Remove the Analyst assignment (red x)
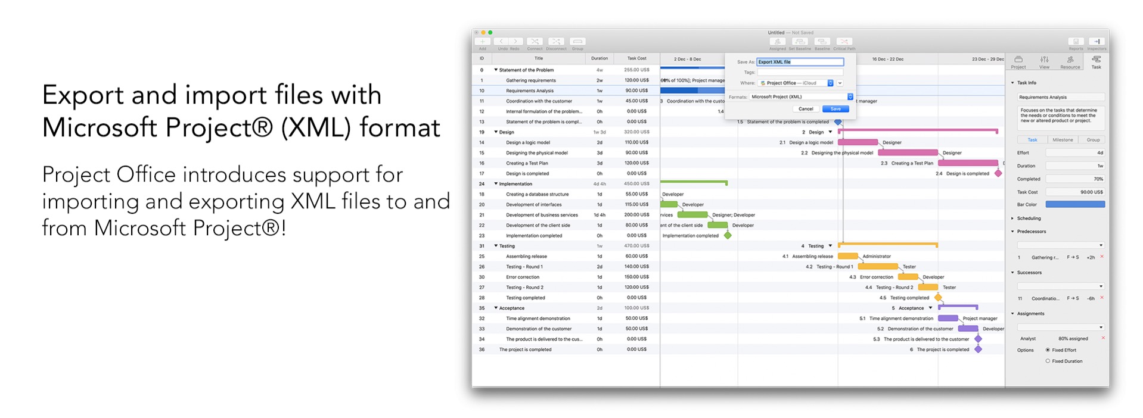 1102,338
